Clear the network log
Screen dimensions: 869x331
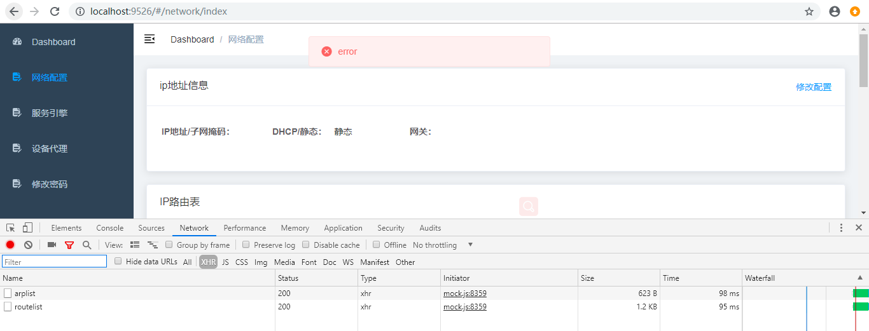point(28,245)
